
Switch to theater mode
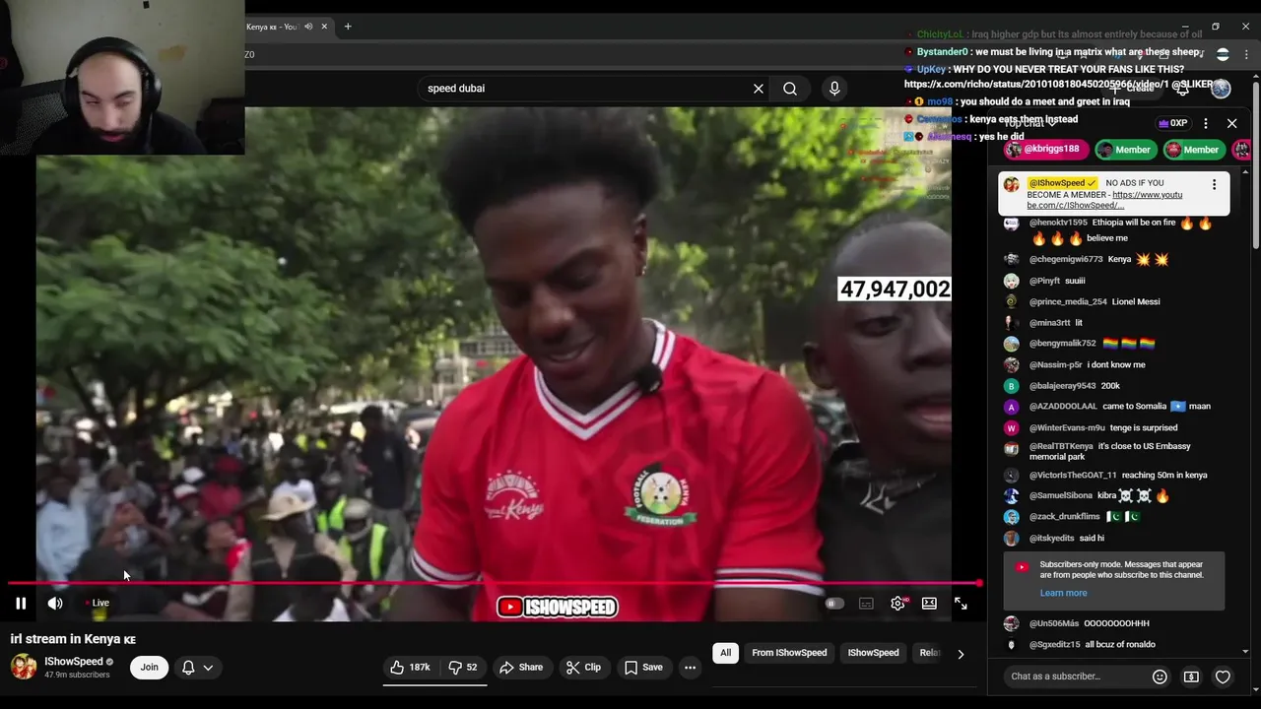click(x=929, y=604)
